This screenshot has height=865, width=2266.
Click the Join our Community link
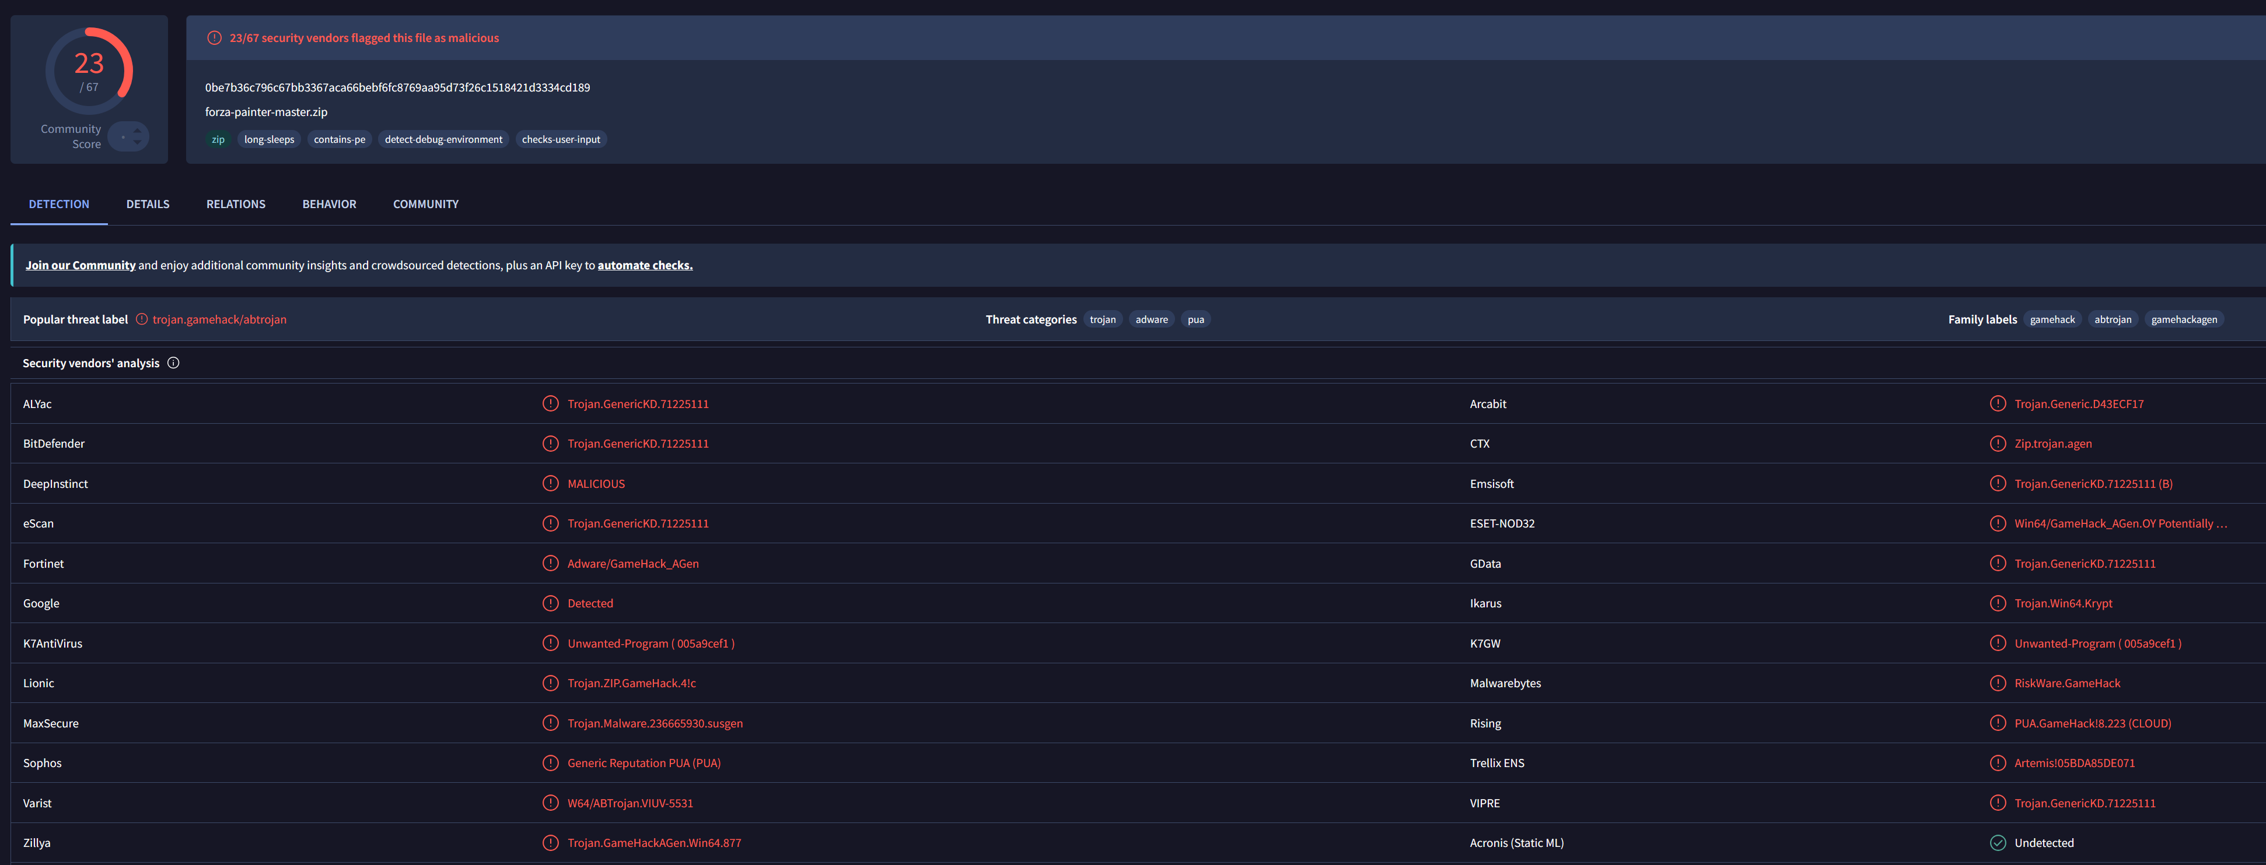coord(80,265)
